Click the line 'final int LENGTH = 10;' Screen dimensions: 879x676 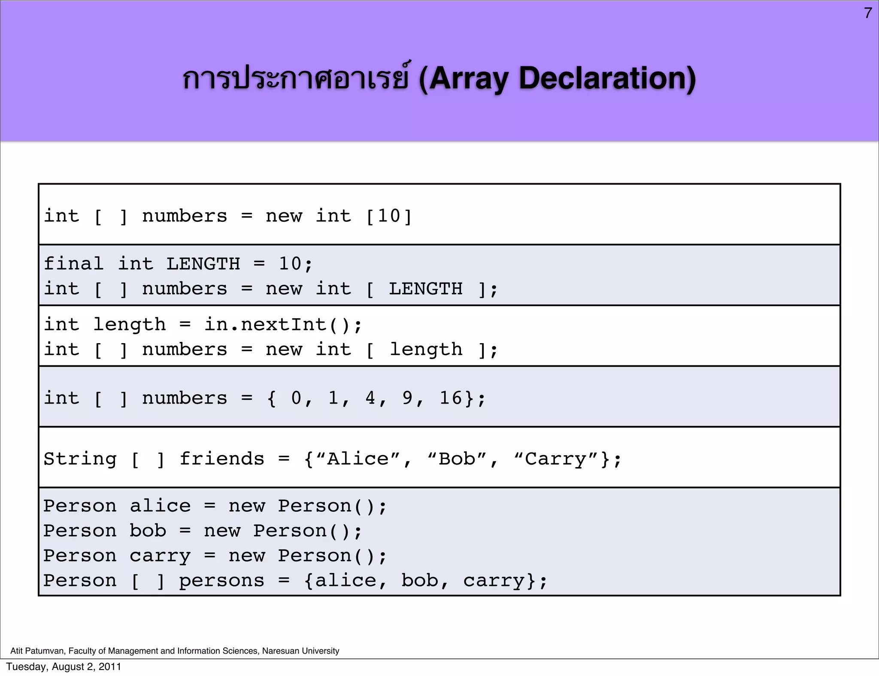point(178,263)
